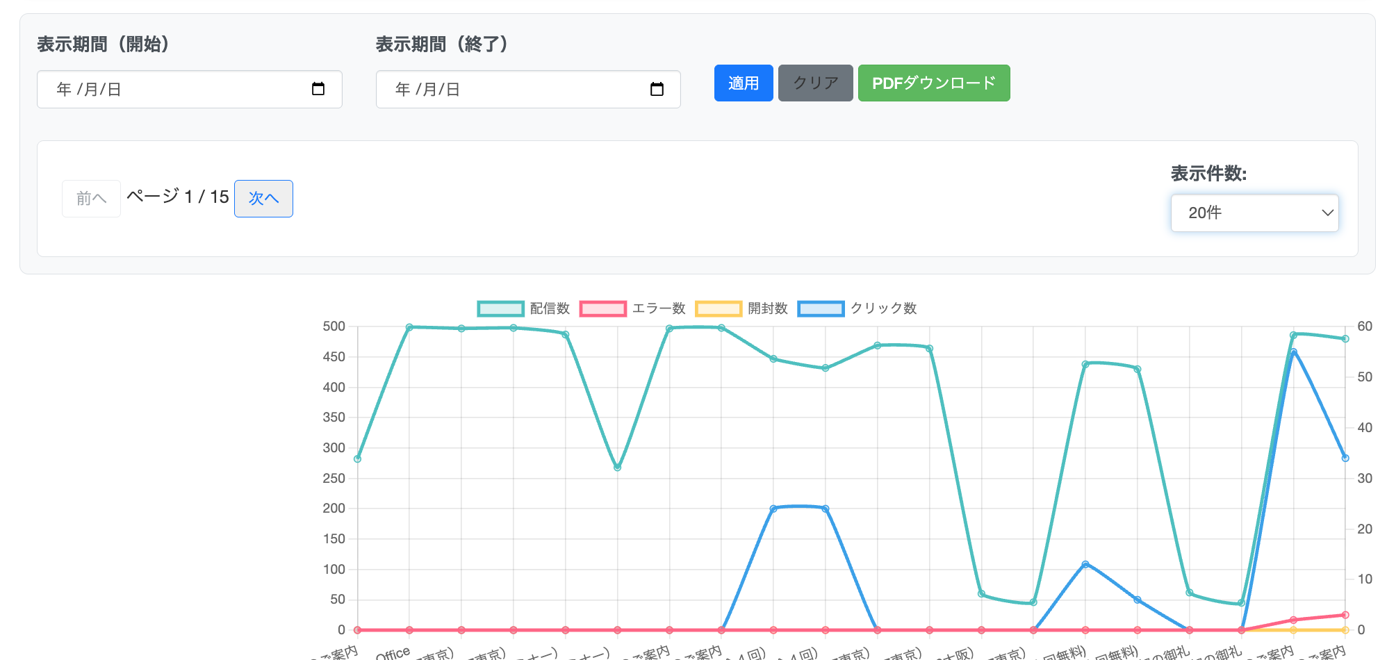1387x660 pixels.
Task: Click the dropdown chevron arrow for 表示件数
Action: click(1327, 213)
